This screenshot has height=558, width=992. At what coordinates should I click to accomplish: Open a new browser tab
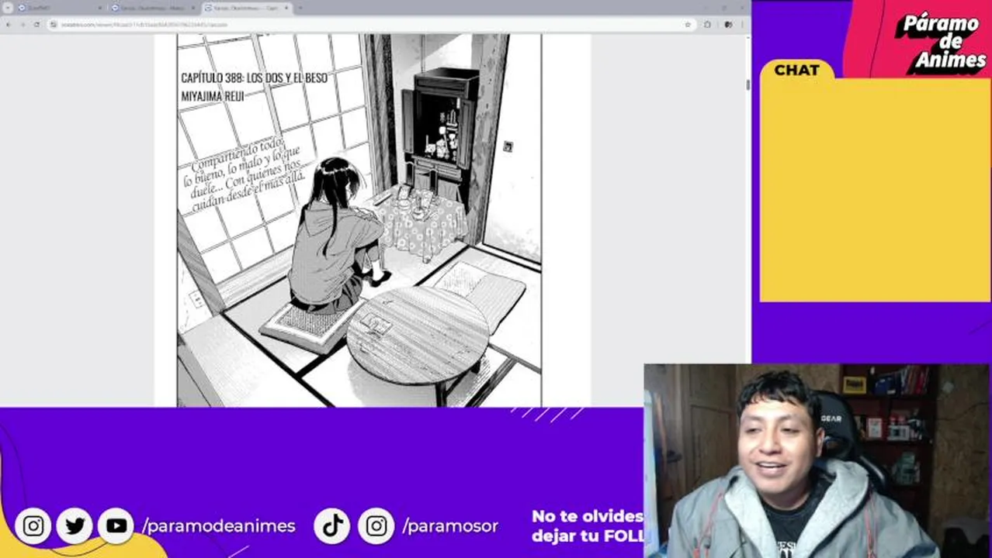(x=300, y=8)
